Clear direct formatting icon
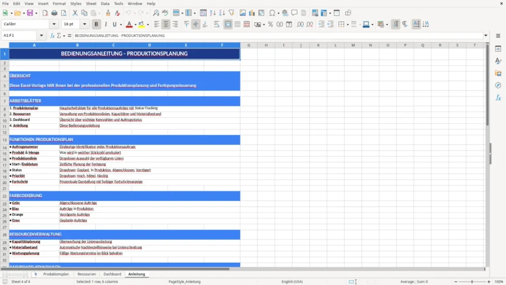 pyautogui.click(x=118, y=13)
